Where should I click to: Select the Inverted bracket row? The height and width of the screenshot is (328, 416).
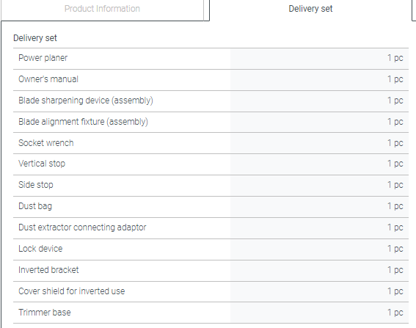click(211, 271)
